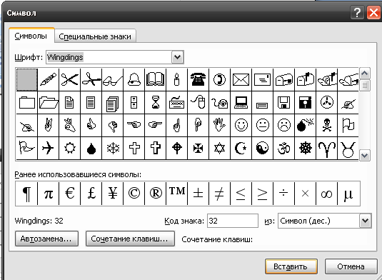
Task: Choose the computer mouse symbol
Action: pyautogui.click(x=198, y=103)
